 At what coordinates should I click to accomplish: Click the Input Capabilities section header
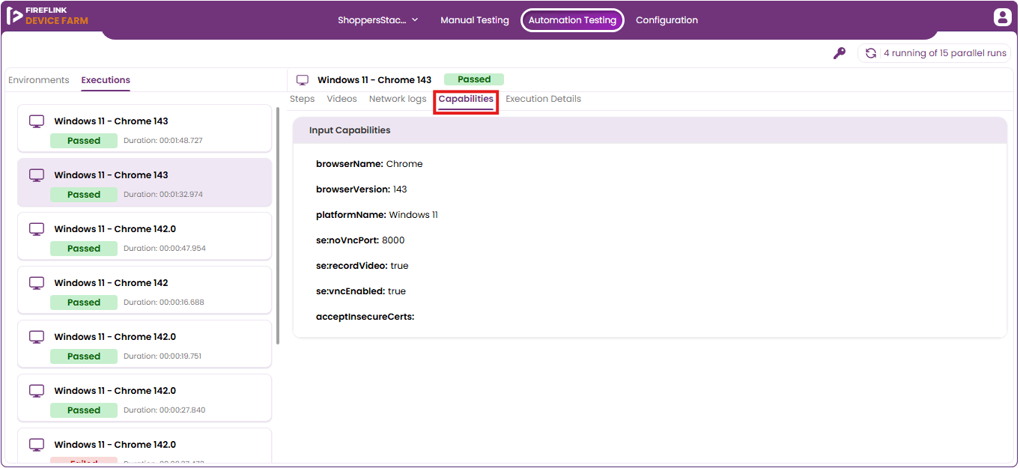tap(650, 130)
